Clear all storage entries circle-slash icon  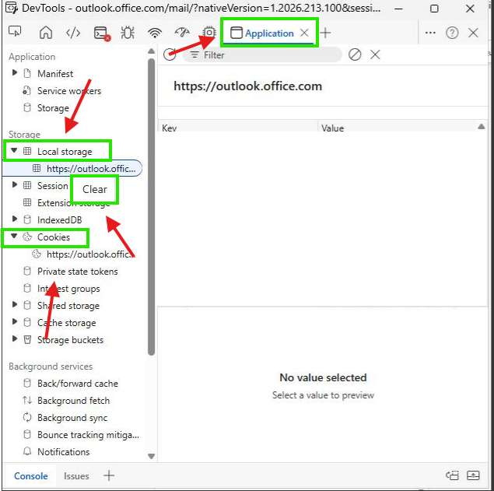(355, 54)
